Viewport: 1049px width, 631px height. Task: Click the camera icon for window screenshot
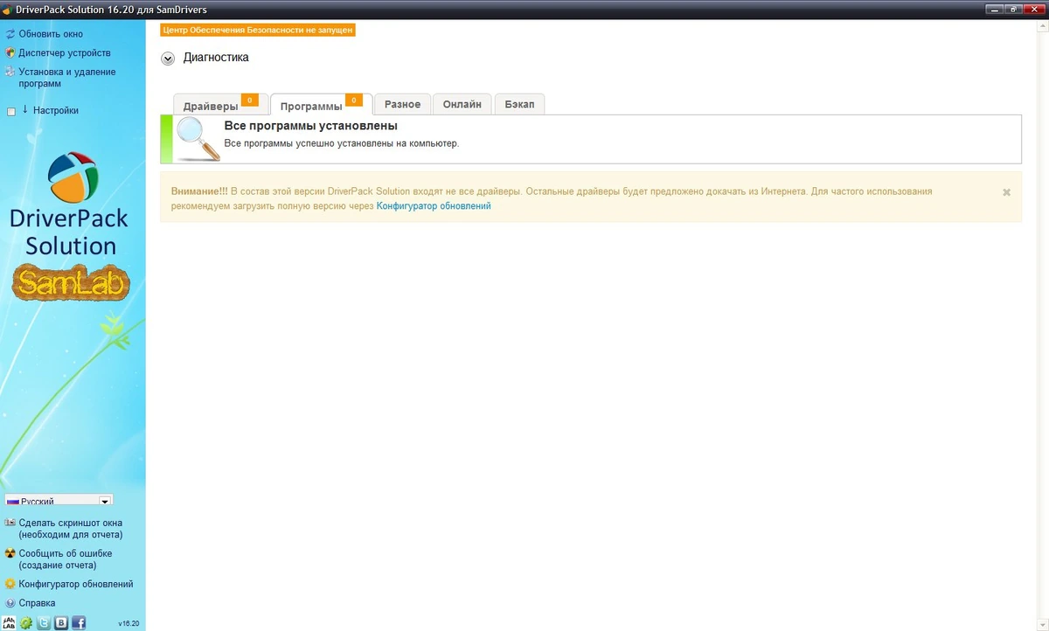(10, 523)
